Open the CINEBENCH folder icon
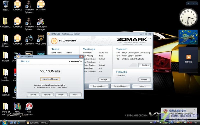Viewport: 200px width, 125px height. tap(5, 23)
